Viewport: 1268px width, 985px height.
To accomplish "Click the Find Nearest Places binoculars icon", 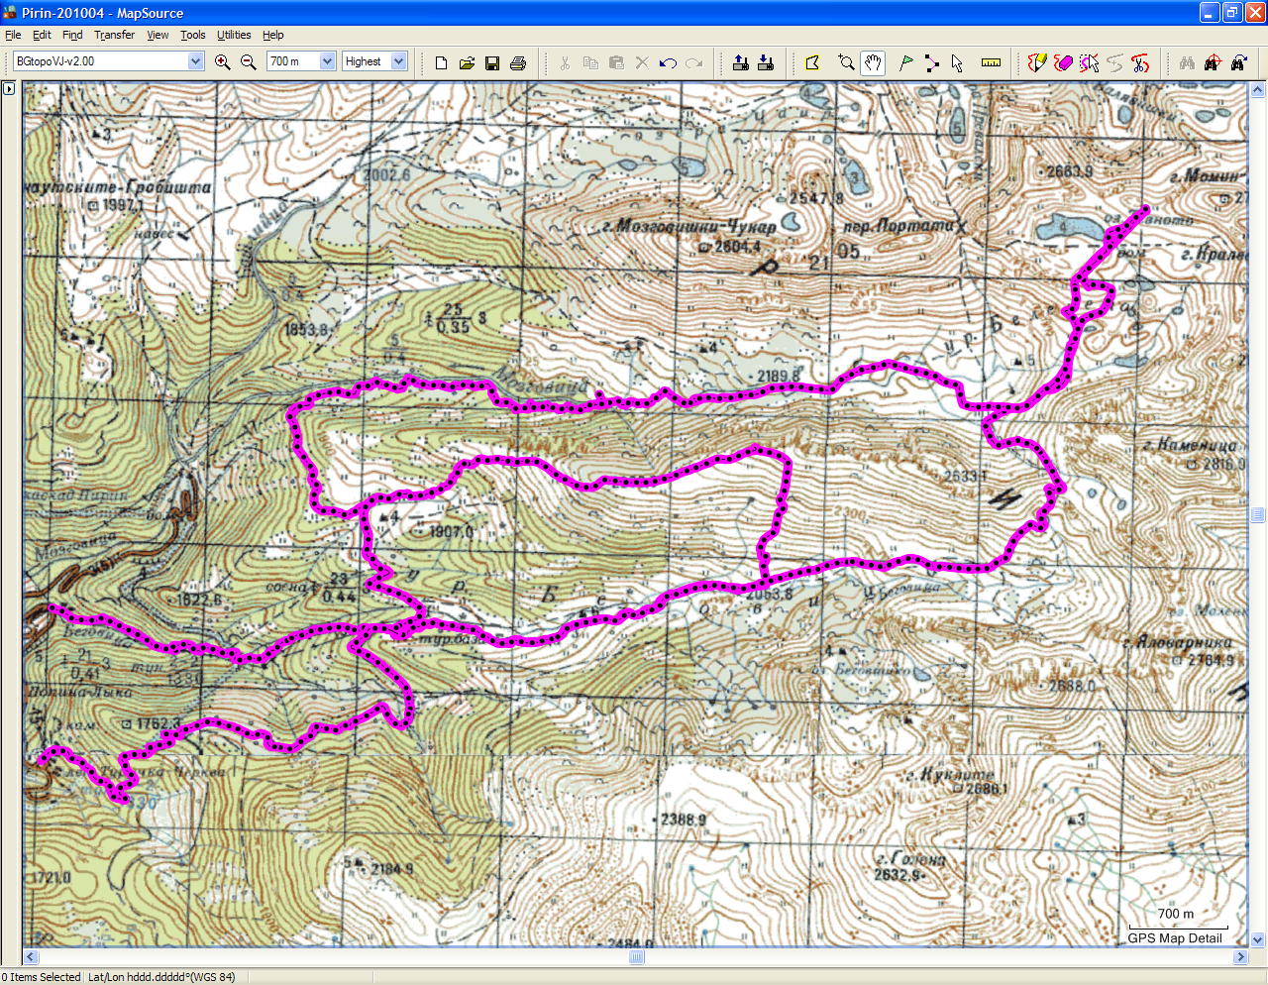I will tap(1213, 62).
